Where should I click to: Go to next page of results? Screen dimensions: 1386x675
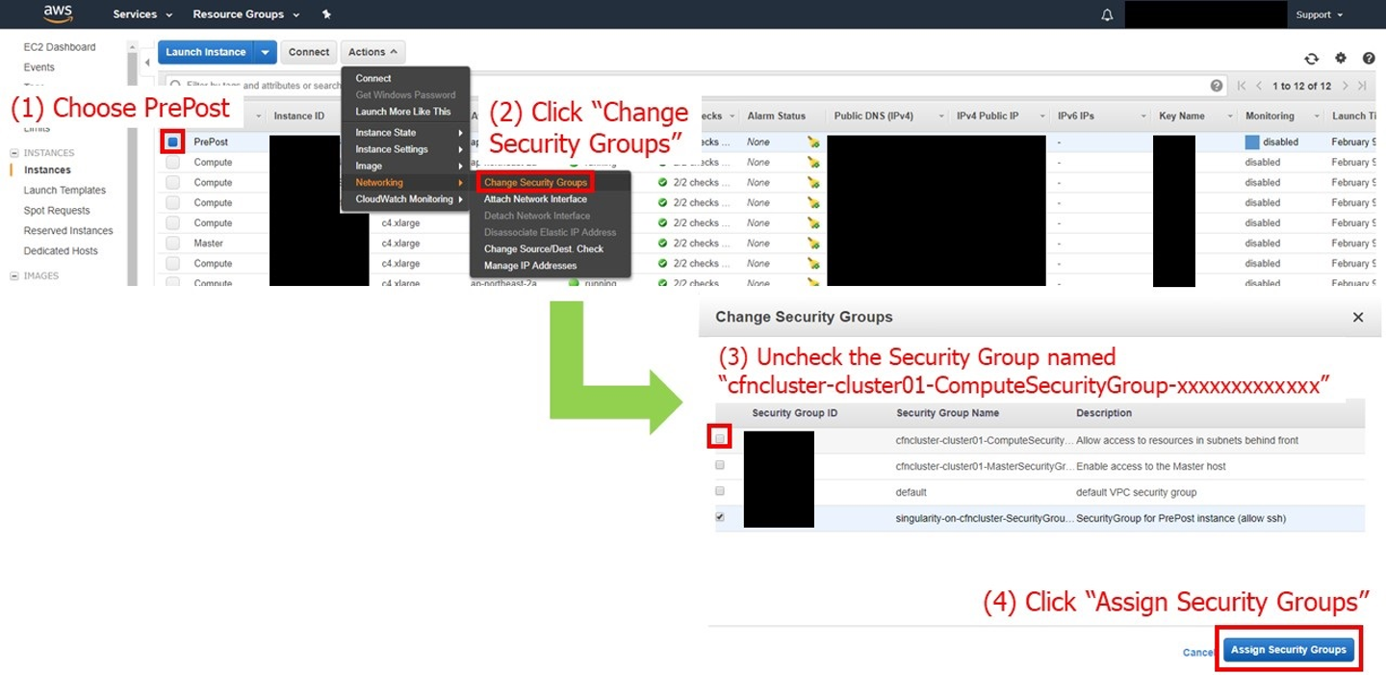1346,86
